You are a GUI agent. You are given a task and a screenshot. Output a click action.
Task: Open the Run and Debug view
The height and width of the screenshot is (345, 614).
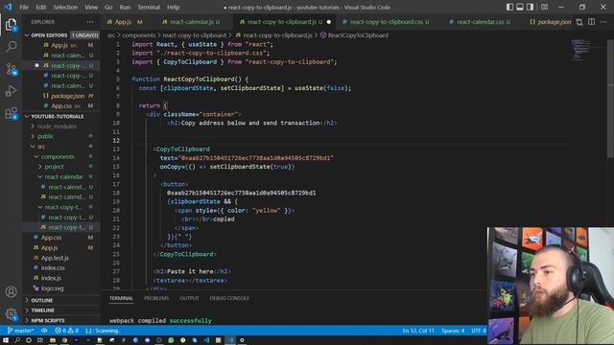11,91
